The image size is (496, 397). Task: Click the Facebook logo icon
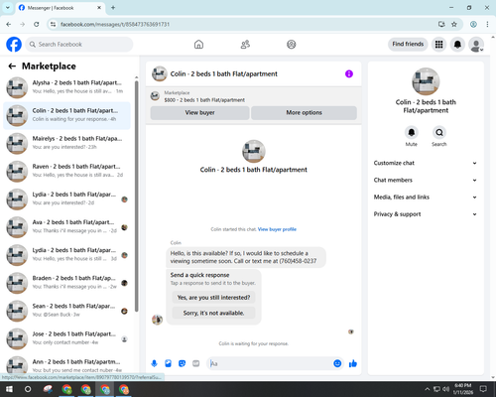coord(14,45)
